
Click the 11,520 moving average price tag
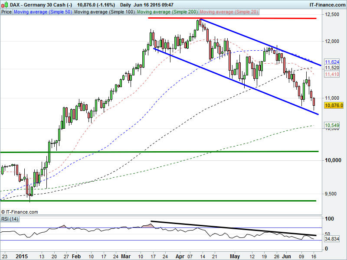(331, 68)
